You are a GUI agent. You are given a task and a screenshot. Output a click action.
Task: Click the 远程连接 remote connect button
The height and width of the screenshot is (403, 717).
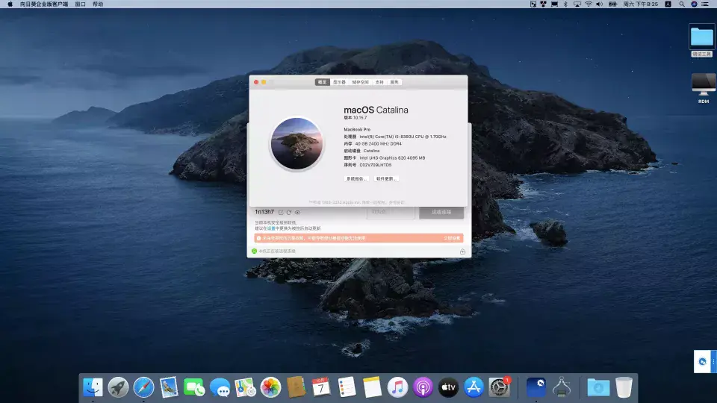[x=441, y=212]
